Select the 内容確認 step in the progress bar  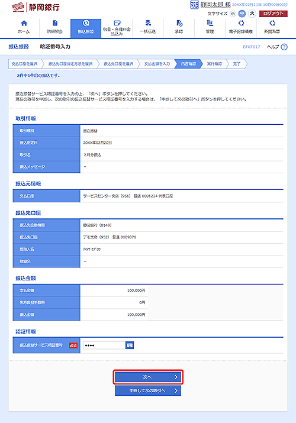point(188,64)
